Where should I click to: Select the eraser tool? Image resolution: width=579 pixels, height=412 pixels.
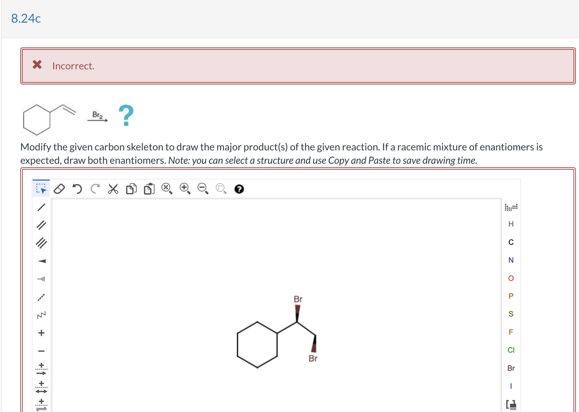59,189
